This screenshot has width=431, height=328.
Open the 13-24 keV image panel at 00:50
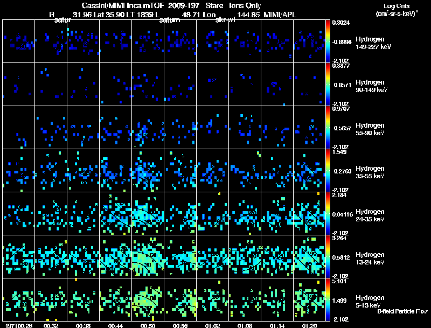click(148, 256)
